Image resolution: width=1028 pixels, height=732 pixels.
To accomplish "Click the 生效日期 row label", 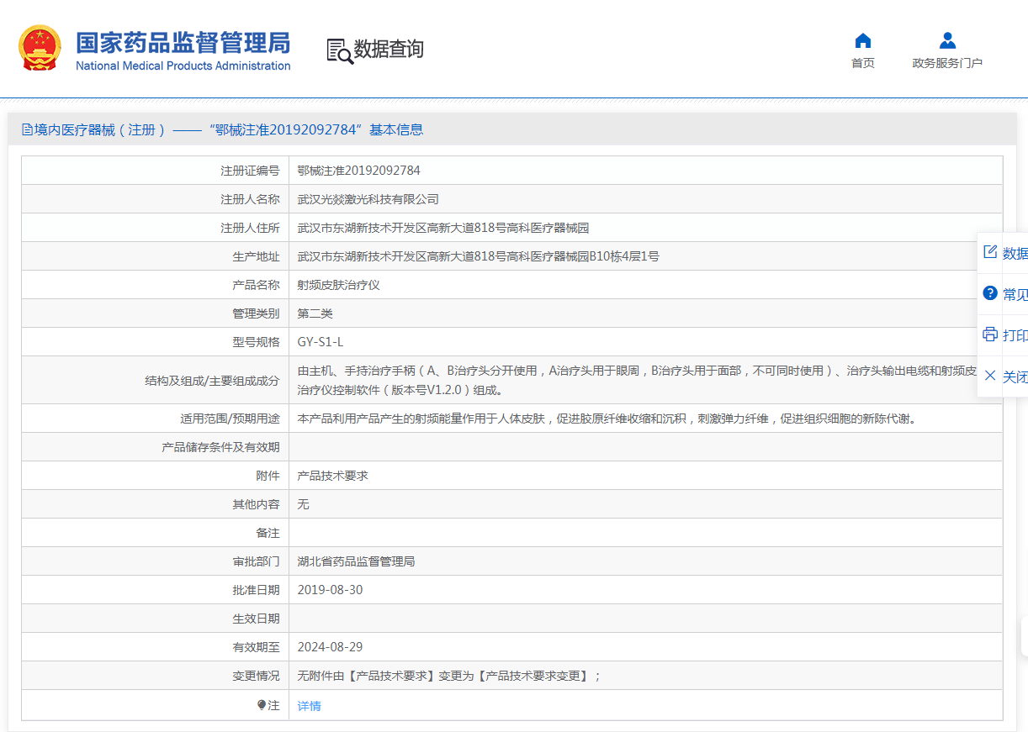I will click(256, 619).
